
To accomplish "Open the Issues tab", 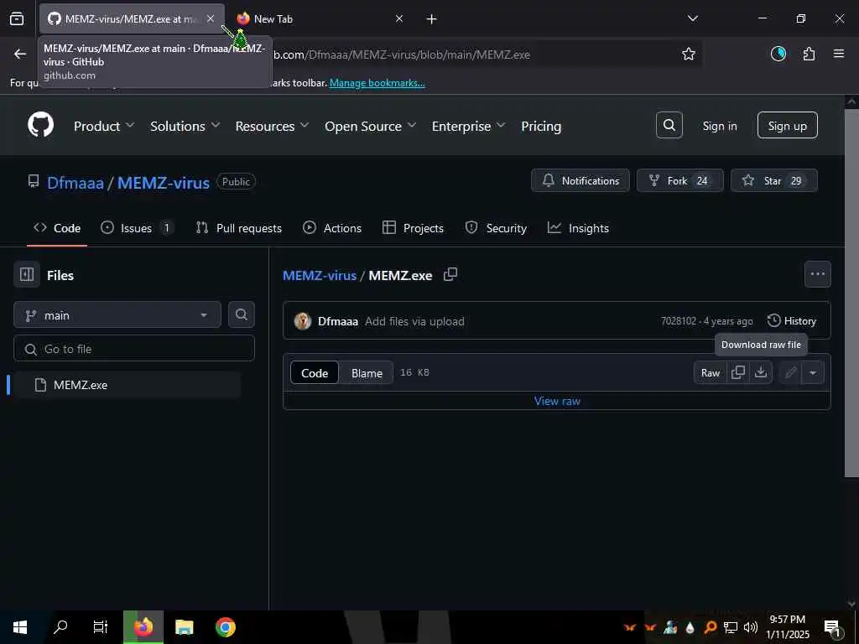I will 138,228.
